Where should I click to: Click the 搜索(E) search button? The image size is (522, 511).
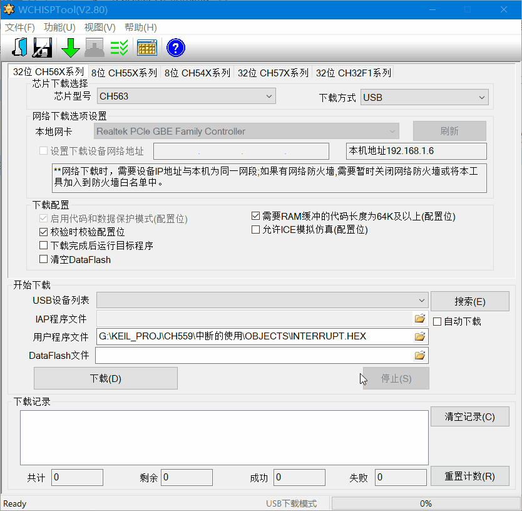click(x=469, y=301)
